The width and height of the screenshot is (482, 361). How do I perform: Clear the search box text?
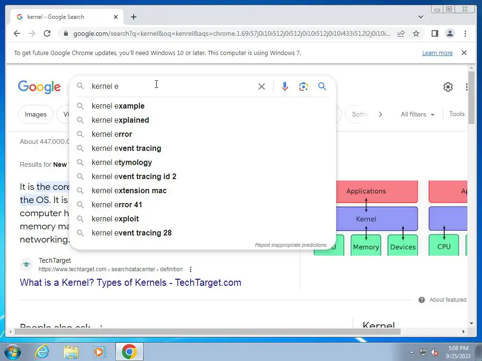pyautogui.click(x=262, y=86)
